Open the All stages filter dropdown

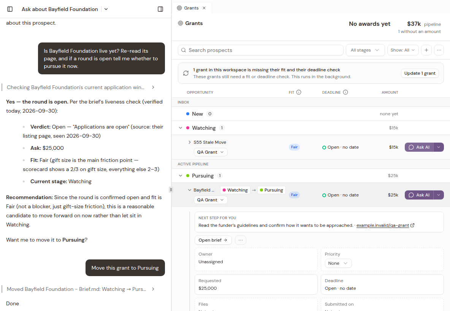pyautogui.click(x=365, y=50)
